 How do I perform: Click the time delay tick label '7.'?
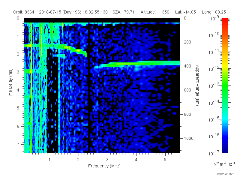pyautogui.click(x=19, y=144)
